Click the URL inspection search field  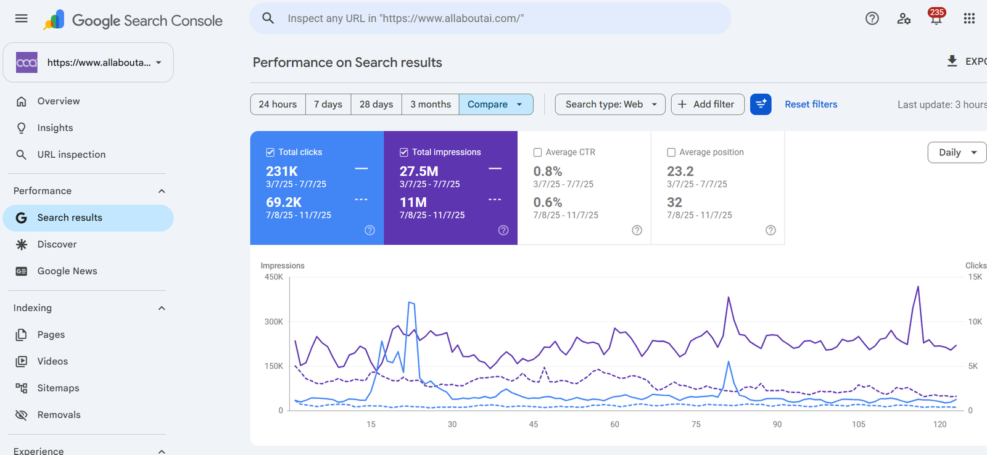pyautogui.click(x=490, y=18)
